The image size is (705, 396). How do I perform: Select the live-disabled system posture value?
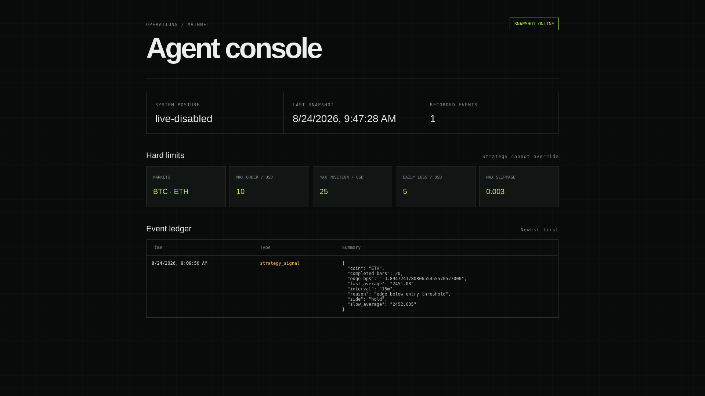point(184,119)
